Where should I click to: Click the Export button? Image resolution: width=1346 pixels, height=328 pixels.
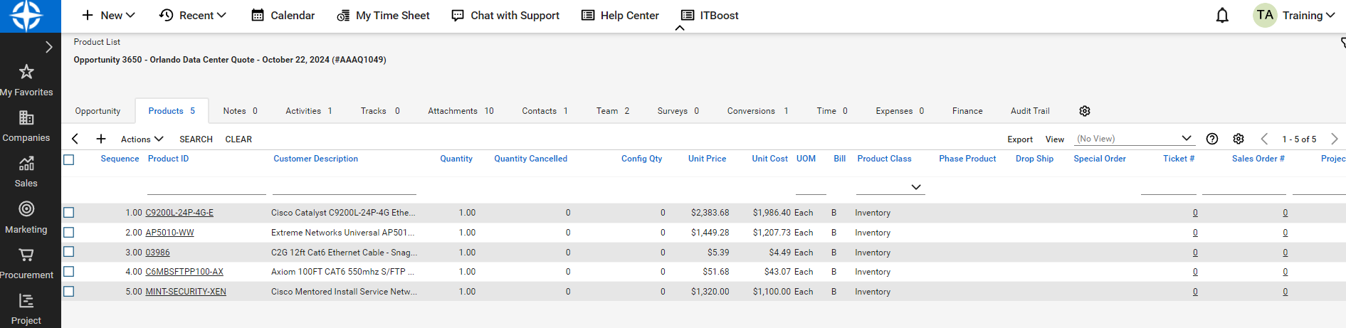(x=1019, y=139)
